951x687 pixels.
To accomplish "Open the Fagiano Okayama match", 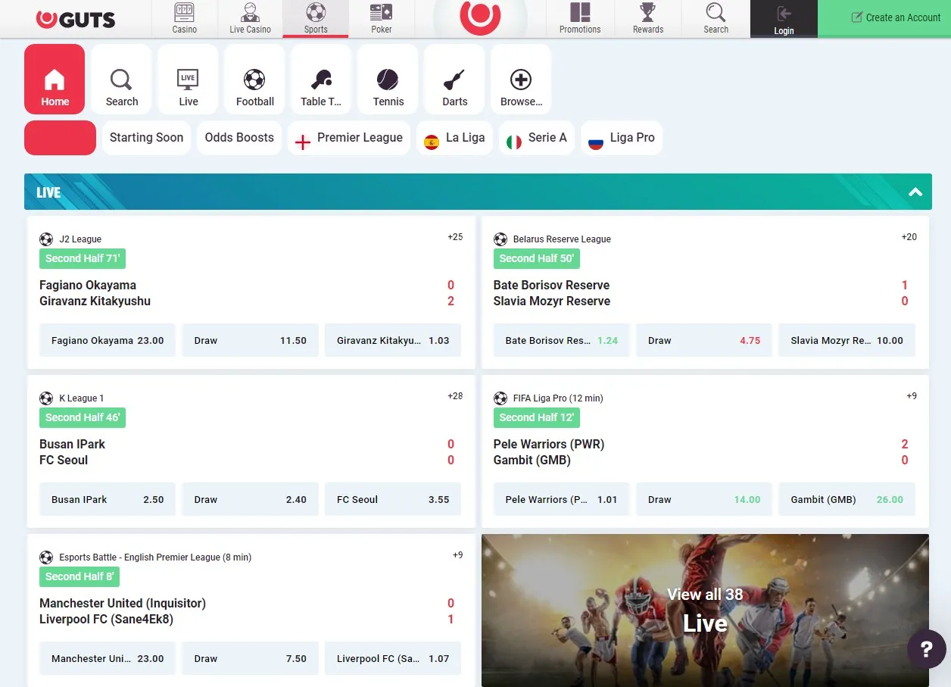I will coord(88,285).
